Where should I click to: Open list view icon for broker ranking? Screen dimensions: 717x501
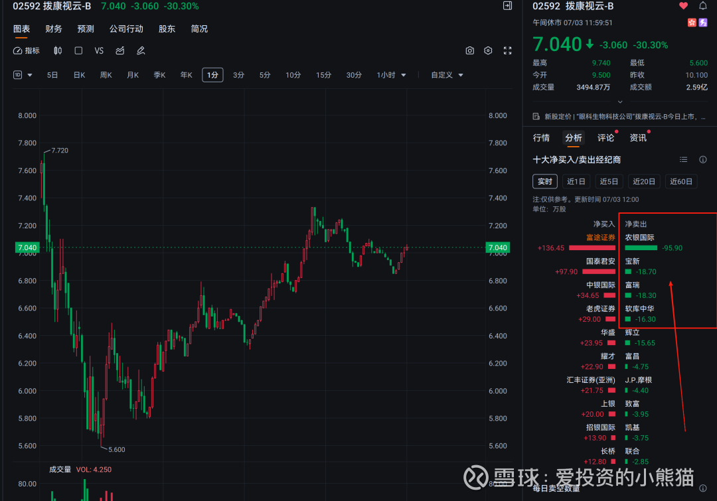coord(684,159)
